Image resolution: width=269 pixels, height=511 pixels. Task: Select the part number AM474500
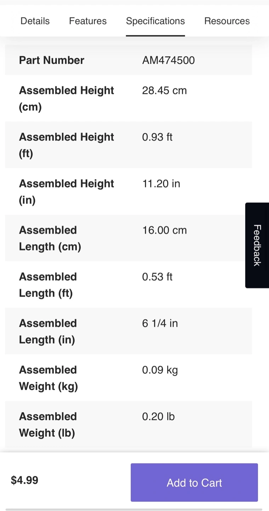click(168, 60)
